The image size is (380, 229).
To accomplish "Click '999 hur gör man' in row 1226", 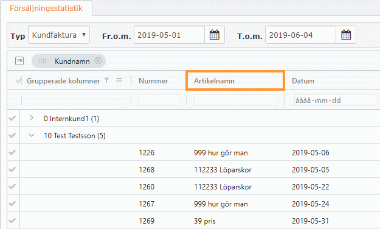I will point(221,153).
